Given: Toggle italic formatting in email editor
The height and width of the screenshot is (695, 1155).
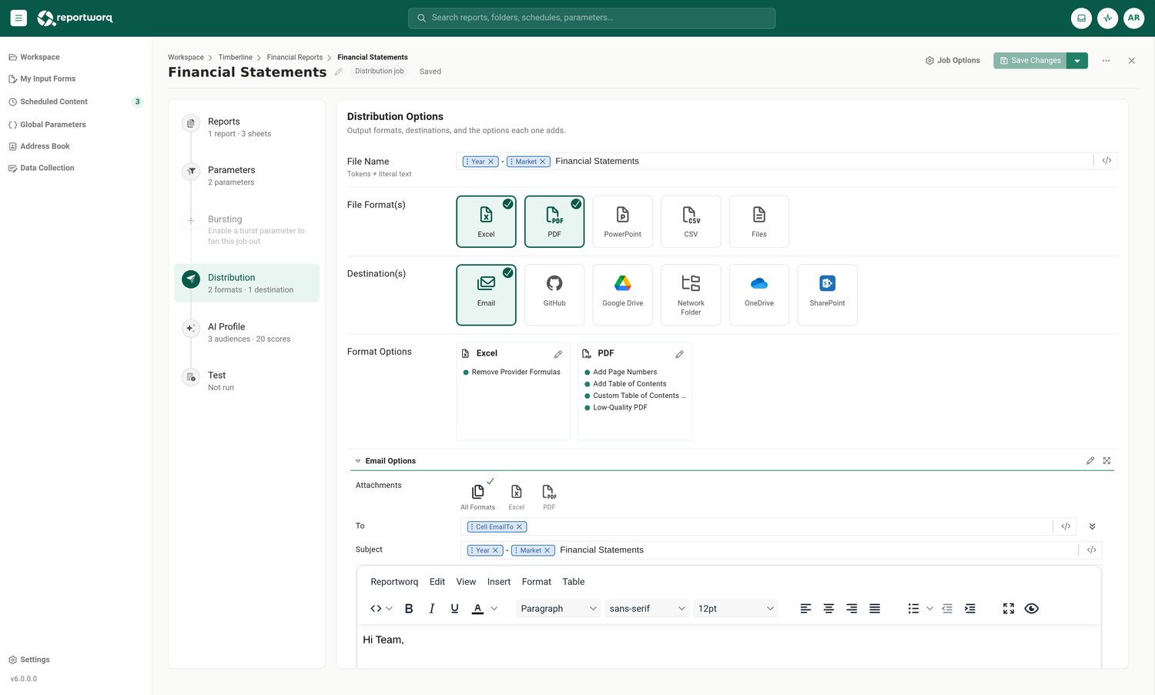Looking at the screenshot, I should [x=432, y=609].
